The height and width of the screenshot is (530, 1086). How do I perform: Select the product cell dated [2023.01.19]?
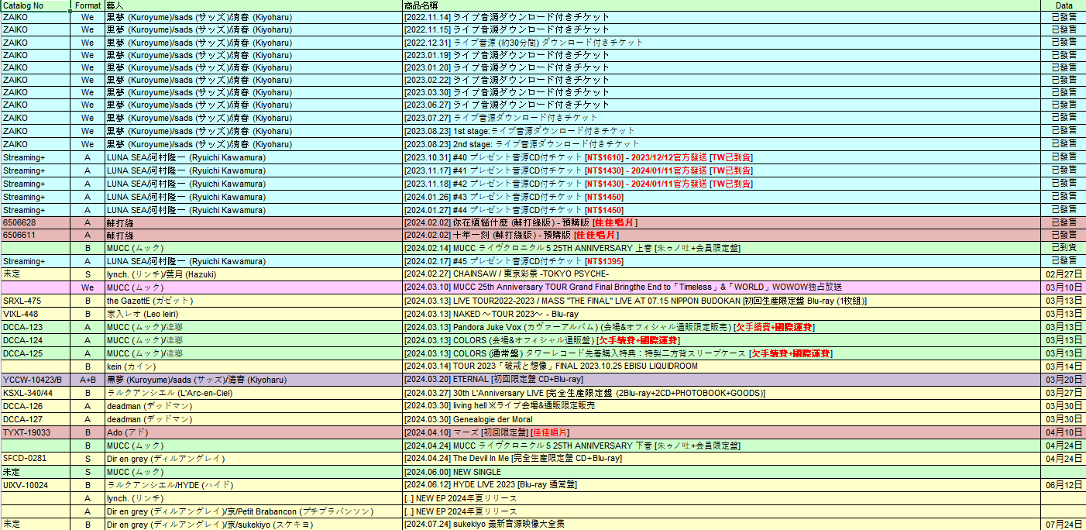[722, 54]
